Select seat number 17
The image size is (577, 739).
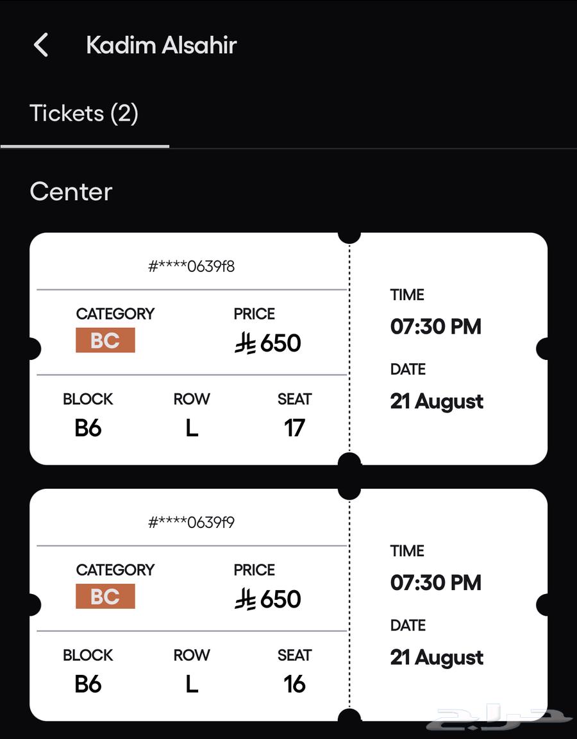[294, 428]
